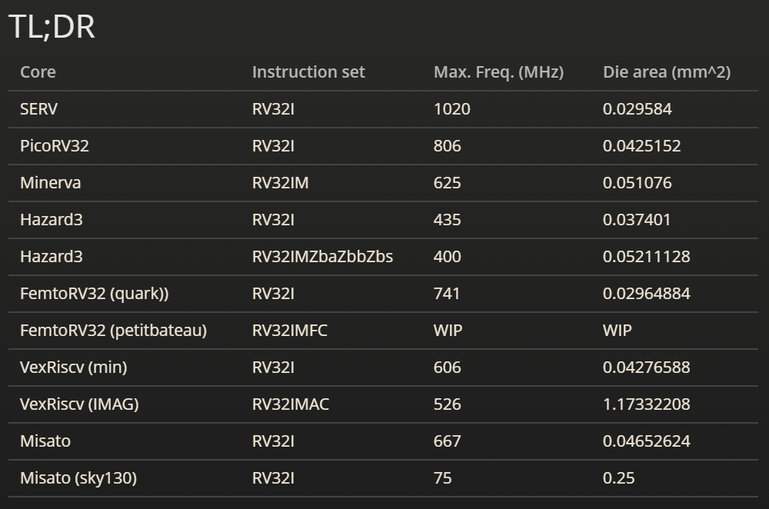Click the FemtoRV32 (quark)) core name
769x509 pixels.
tap(94, 293)
